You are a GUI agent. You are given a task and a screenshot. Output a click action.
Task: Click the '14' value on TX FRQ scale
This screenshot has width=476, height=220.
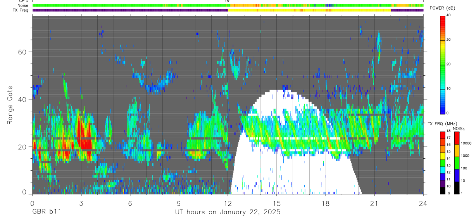point(449,159)
